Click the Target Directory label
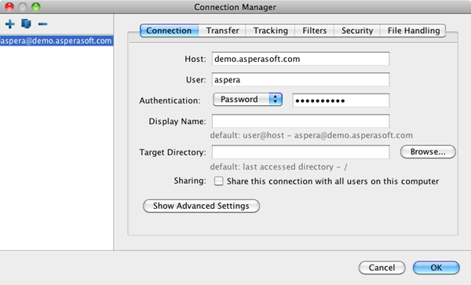 [x=173, y=152]
